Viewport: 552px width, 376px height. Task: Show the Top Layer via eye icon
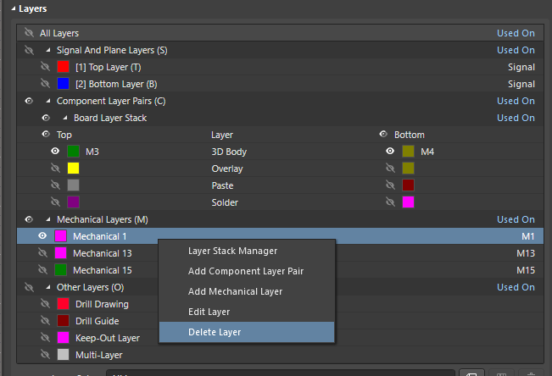45,67
